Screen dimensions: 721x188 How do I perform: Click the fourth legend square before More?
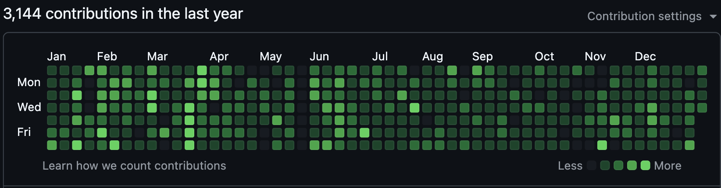click(x=632, y=165)
